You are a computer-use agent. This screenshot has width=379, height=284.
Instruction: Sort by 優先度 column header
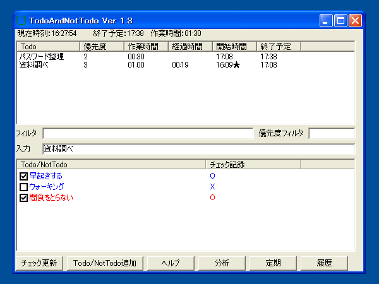(x=102, y=47)
